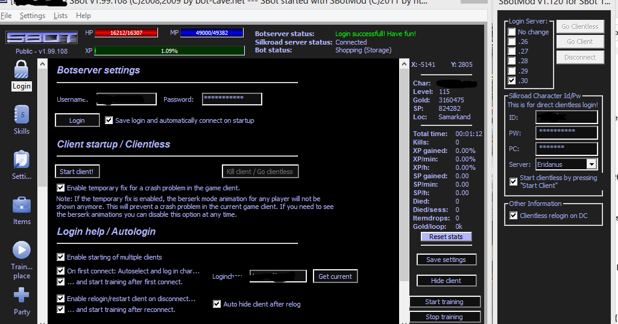Toggle Start clientless by pressing Start Client

point(513,181)
